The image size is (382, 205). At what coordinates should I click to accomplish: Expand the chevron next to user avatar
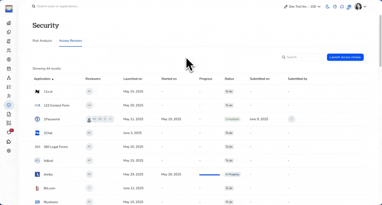click(x=364, y=6)
